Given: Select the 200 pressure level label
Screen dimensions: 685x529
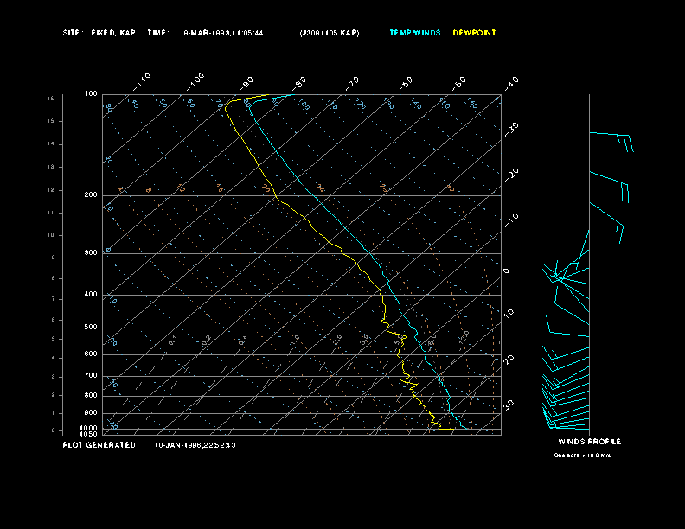Looking at the screenshot, I should pos(91,195).
